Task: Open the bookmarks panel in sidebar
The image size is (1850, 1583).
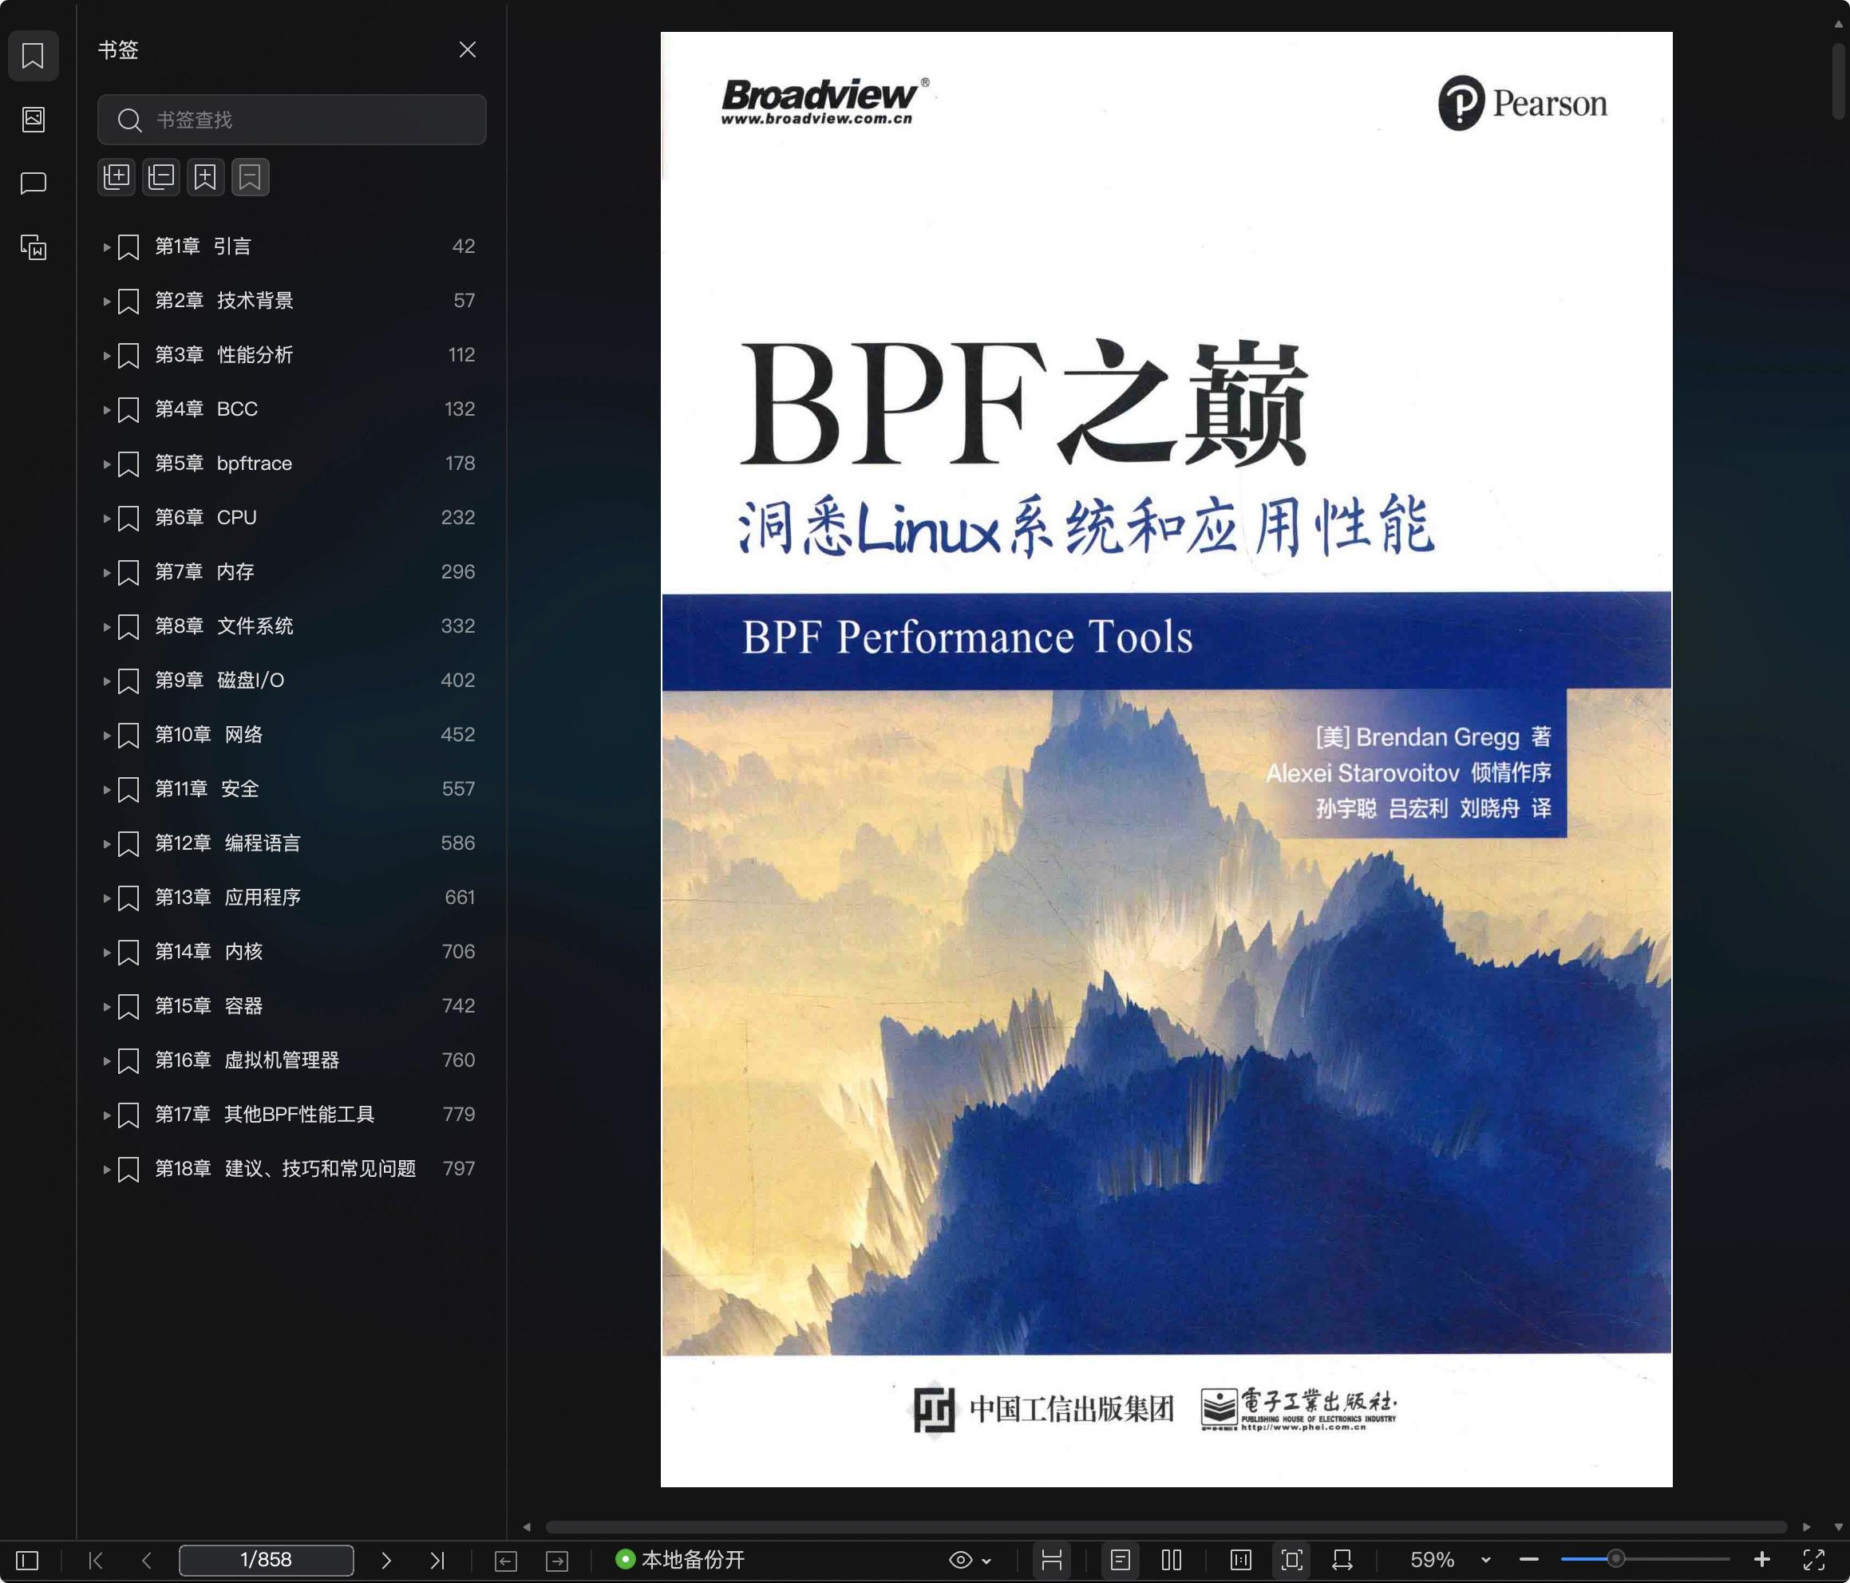Action: (33, 55)
